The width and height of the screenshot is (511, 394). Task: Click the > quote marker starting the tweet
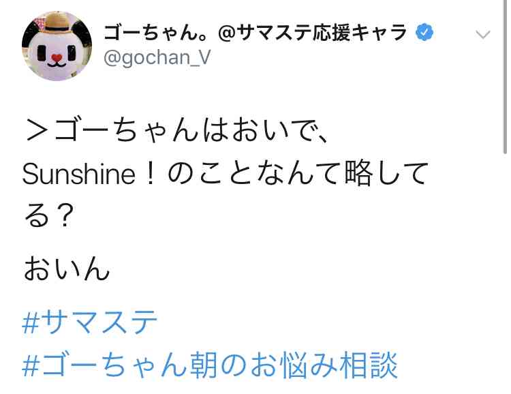(x=37, y=131)
